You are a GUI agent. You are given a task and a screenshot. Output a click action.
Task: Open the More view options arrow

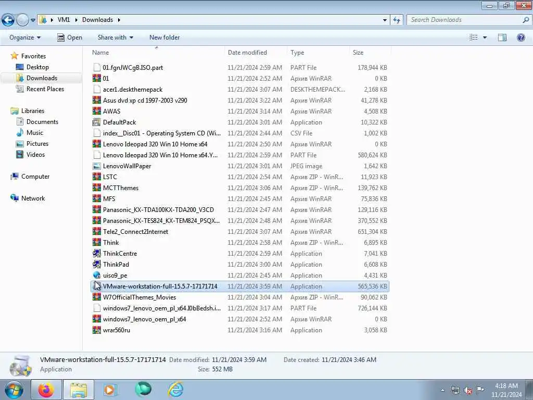485,37
